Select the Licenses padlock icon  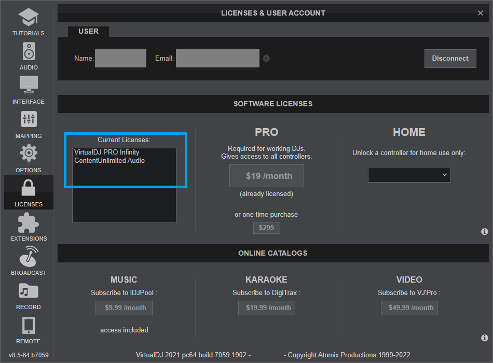pos(29,188)
